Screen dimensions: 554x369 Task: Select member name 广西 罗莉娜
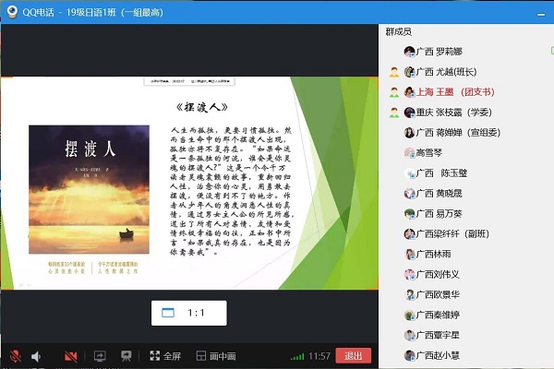tap(440, 52)
